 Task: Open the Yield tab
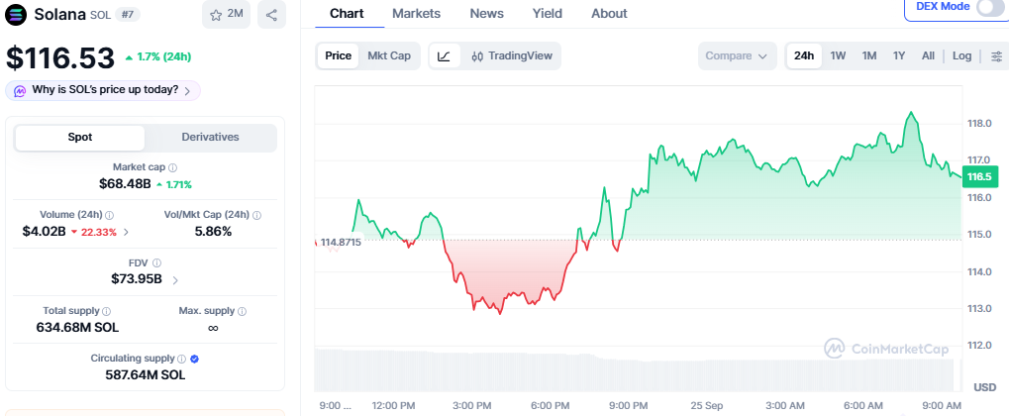548,14
